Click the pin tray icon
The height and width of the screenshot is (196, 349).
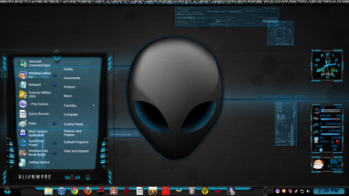pos(296,191)
